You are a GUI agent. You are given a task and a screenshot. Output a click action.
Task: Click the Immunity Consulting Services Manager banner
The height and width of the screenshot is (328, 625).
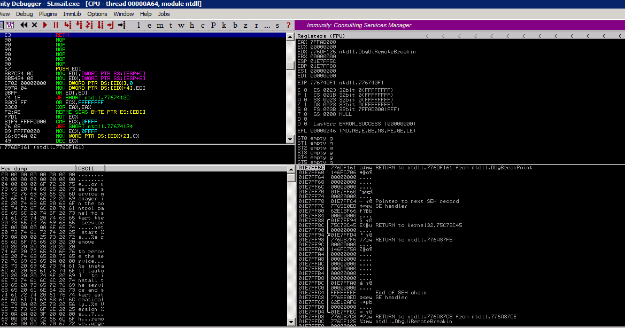pos(359,25)
